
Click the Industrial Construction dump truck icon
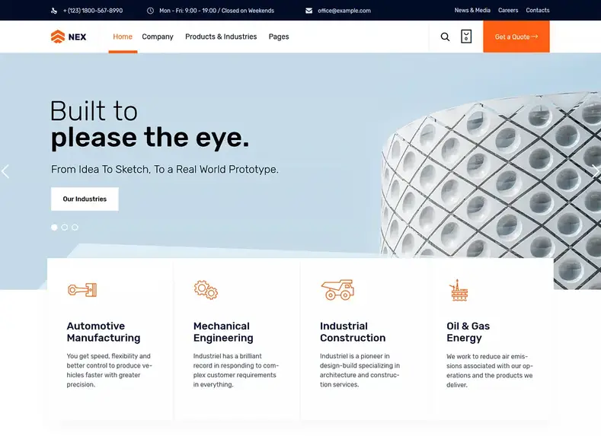click(337, 290)
